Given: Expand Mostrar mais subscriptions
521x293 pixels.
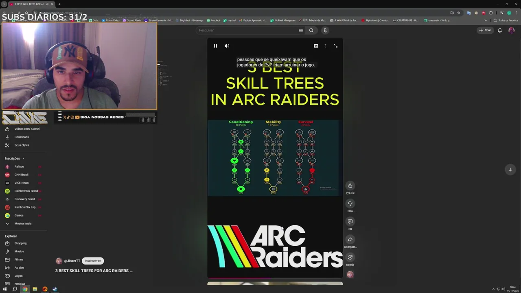Looking at the screenshot, I should (x=24, y=223).
